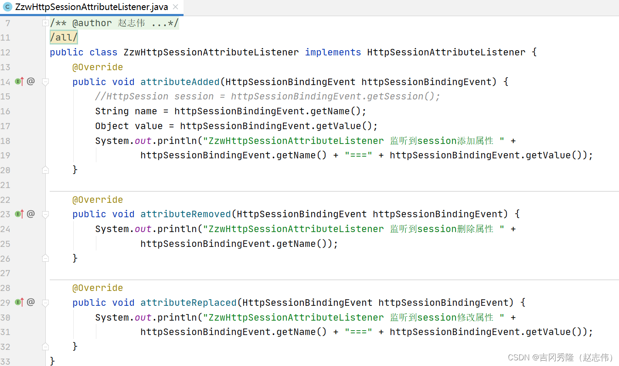Click the attributeAdded method name
619x366 pixels.
(180, 82)
